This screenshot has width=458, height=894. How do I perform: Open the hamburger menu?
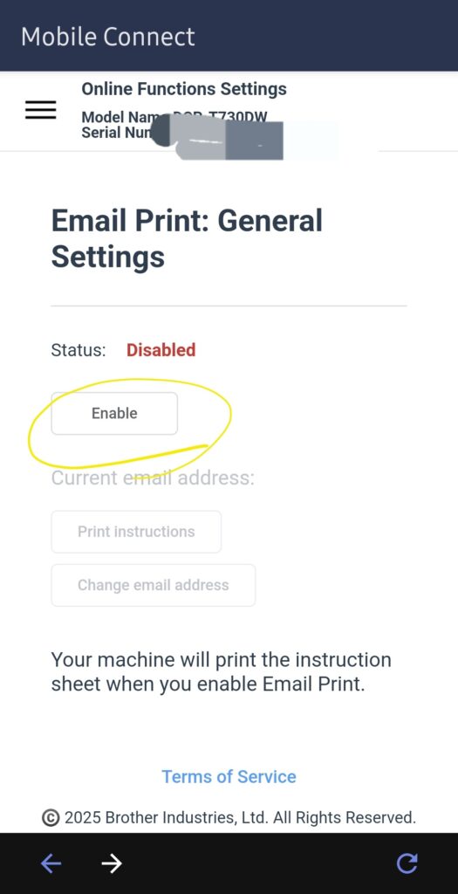coord(40,109)
